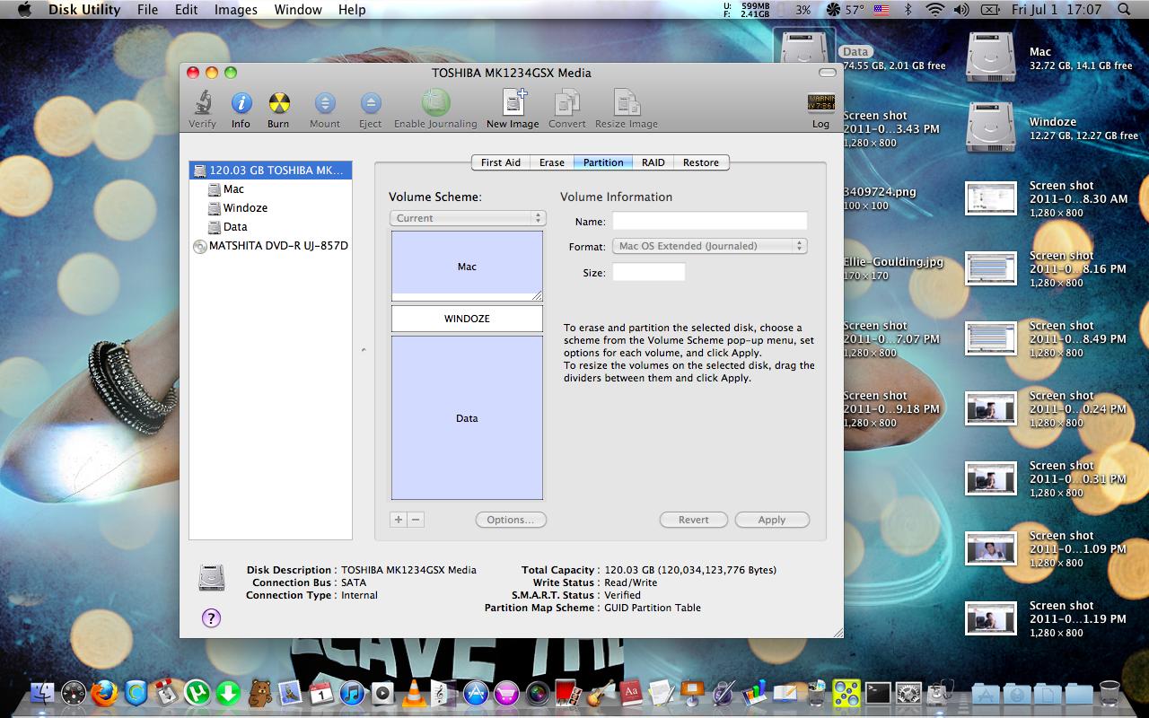Open the App Store icon in dock
1149x718 pixels.
point(476,692)
